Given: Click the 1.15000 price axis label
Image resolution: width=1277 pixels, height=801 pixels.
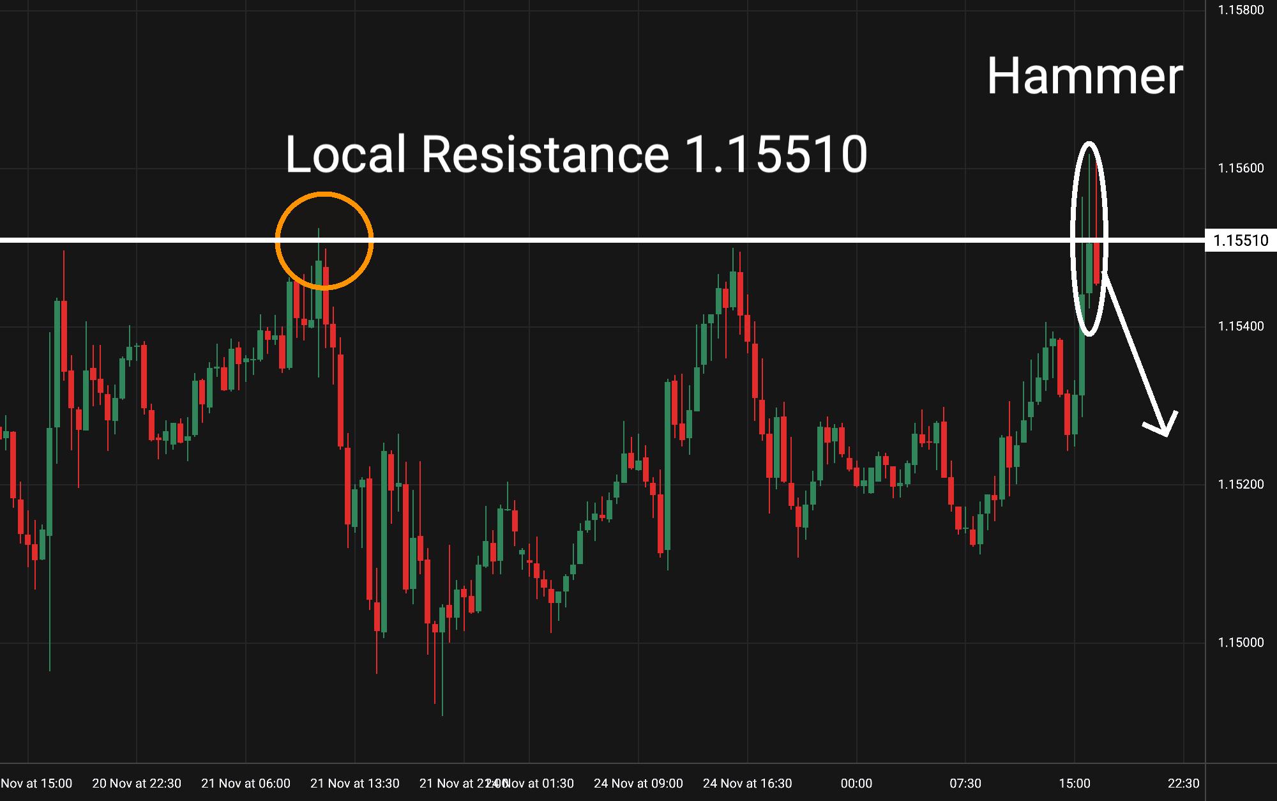Looking at the screenshot, I should pos(1240,643).
